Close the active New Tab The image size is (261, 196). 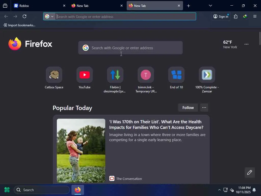pyautogui.click(x=179, y=6)
